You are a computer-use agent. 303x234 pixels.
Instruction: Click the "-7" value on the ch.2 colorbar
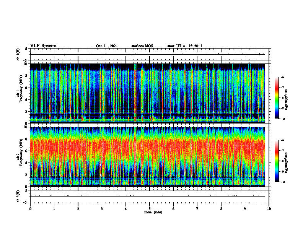pos(282,151)
